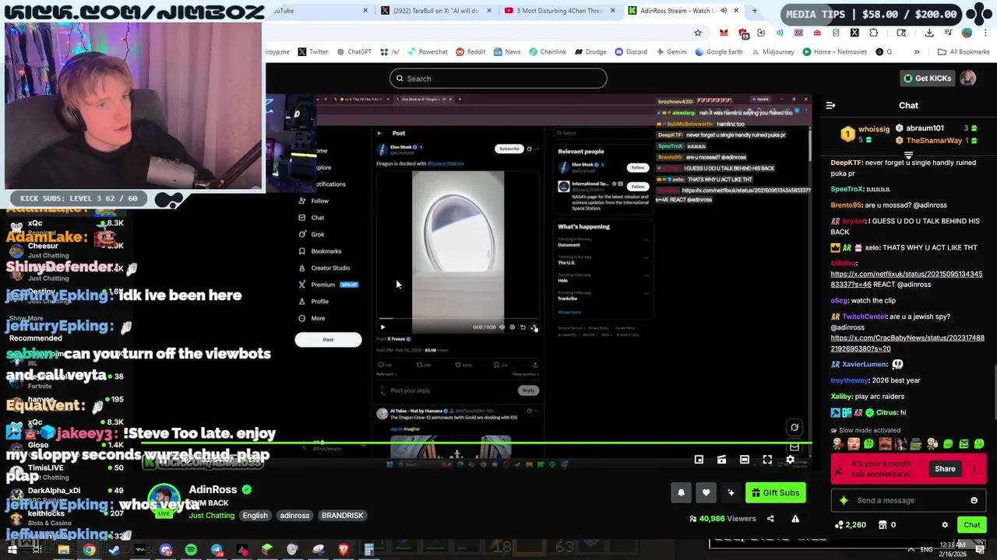Open the X extension icon in toolbar
Screen dimensions: 997x560
(854, 33)
